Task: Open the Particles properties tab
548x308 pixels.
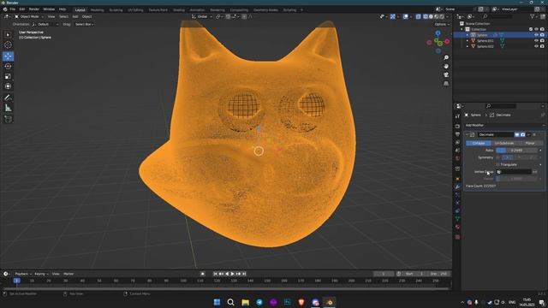Action: tap(457, 195)
